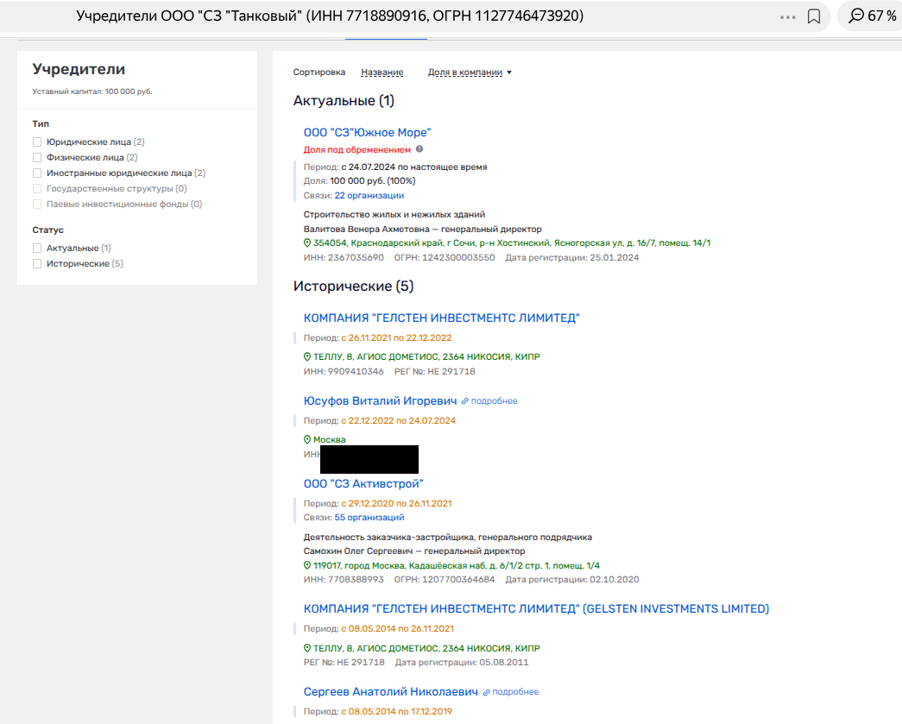Open the three-dots more options menu
The width and height of the screenshot is (902, 724).
[787, 16]
